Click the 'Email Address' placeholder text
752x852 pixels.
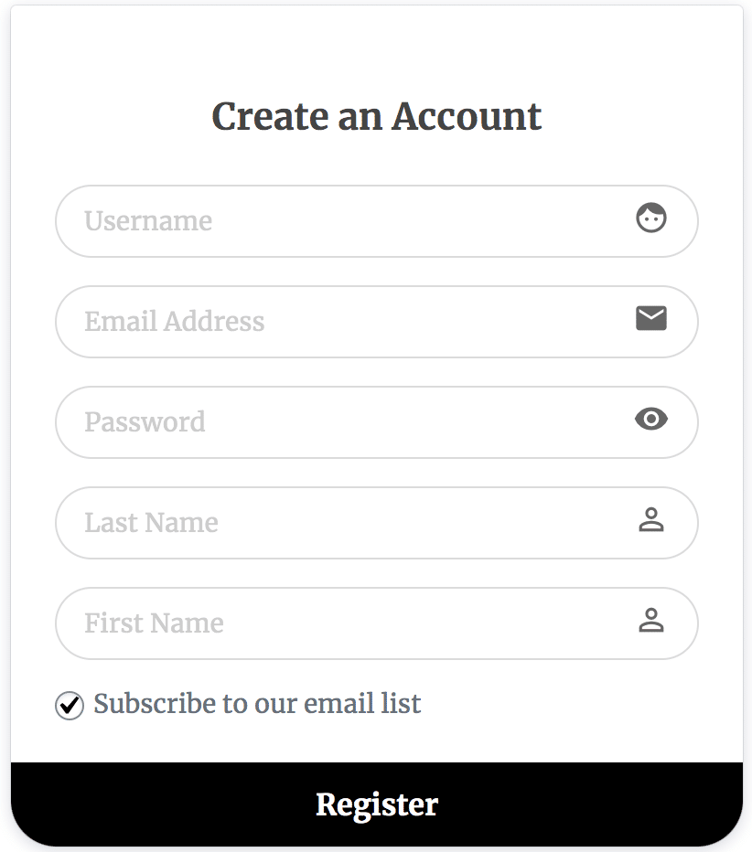[x=175, y=322]
